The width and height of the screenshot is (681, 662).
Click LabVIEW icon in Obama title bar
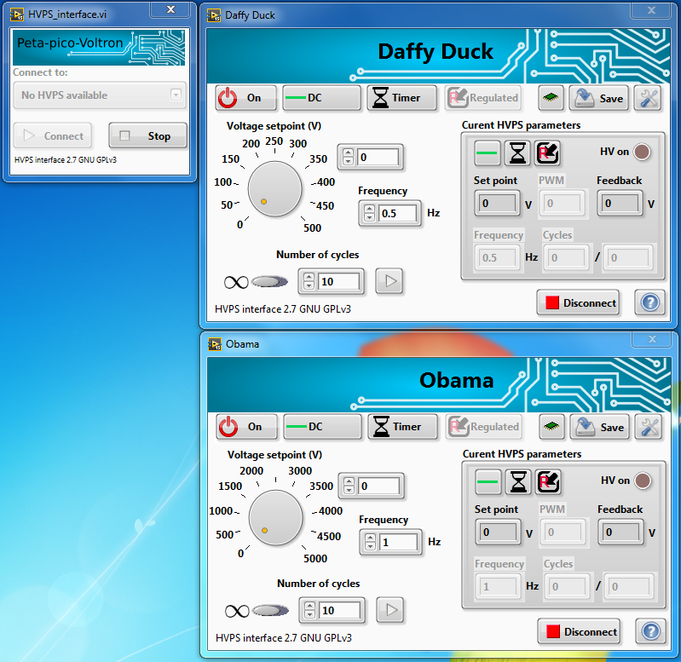[x=215, y=344]
